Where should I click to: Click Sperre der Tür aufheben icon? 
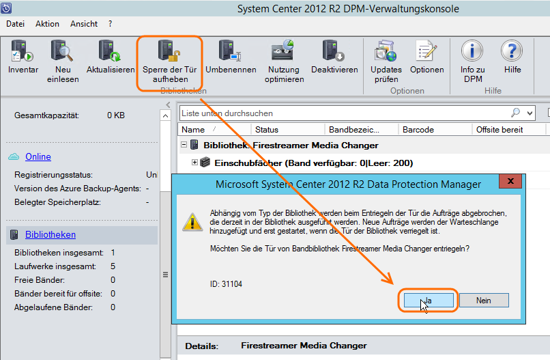pos(169,52)
